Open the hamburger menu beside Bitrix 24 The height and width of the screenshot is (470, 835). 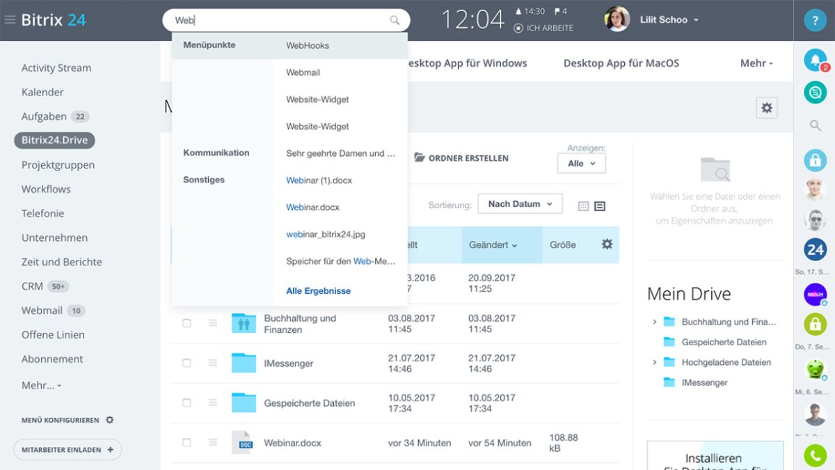tap(10, 20)
